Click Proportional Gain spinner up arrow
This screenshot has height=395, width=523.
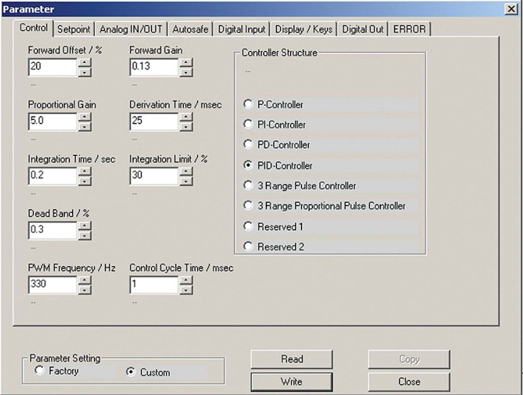84,117
